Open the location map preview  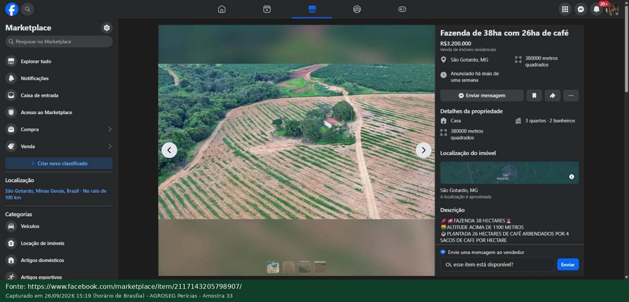(509, 173)
